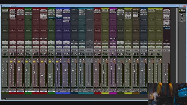
Task: Record-enable the BONG 1 track
Action: tap(145, 59)
